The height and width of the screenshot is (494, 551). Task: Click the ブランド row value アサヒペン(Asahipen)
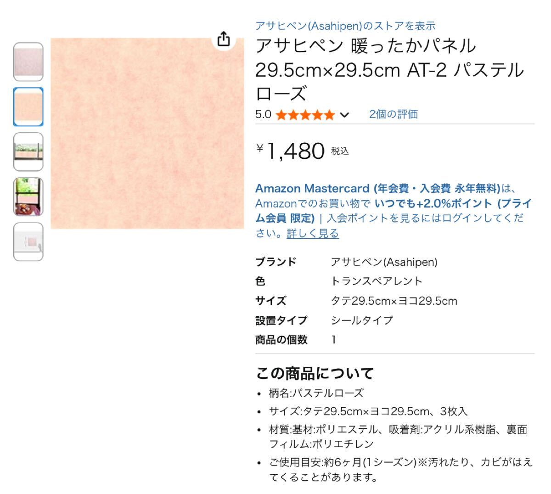tap(384, 262)
